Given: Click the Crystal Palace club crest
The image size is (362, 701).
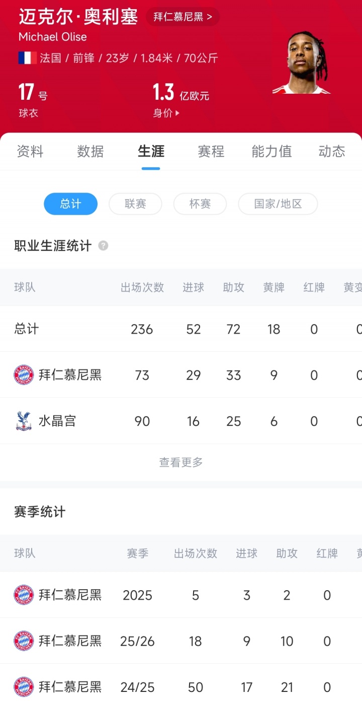Looking at the screenshot, I should (24, 421).
